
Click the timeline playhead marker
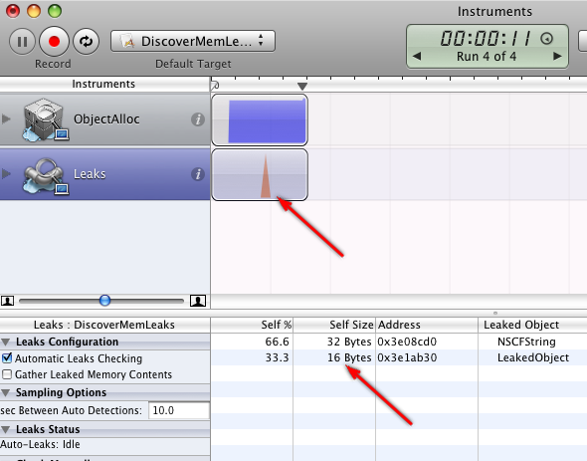point(302,87)
